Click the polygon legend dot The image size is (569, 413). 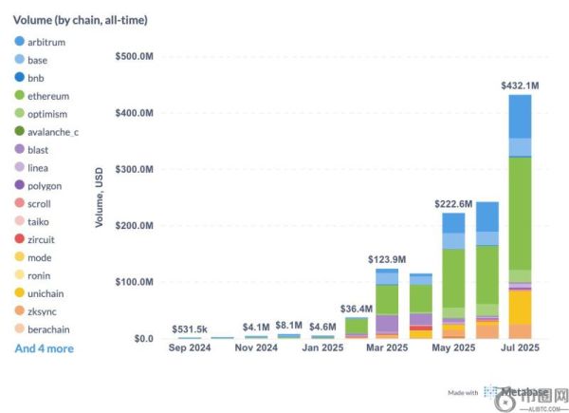(x=20, y=186)
